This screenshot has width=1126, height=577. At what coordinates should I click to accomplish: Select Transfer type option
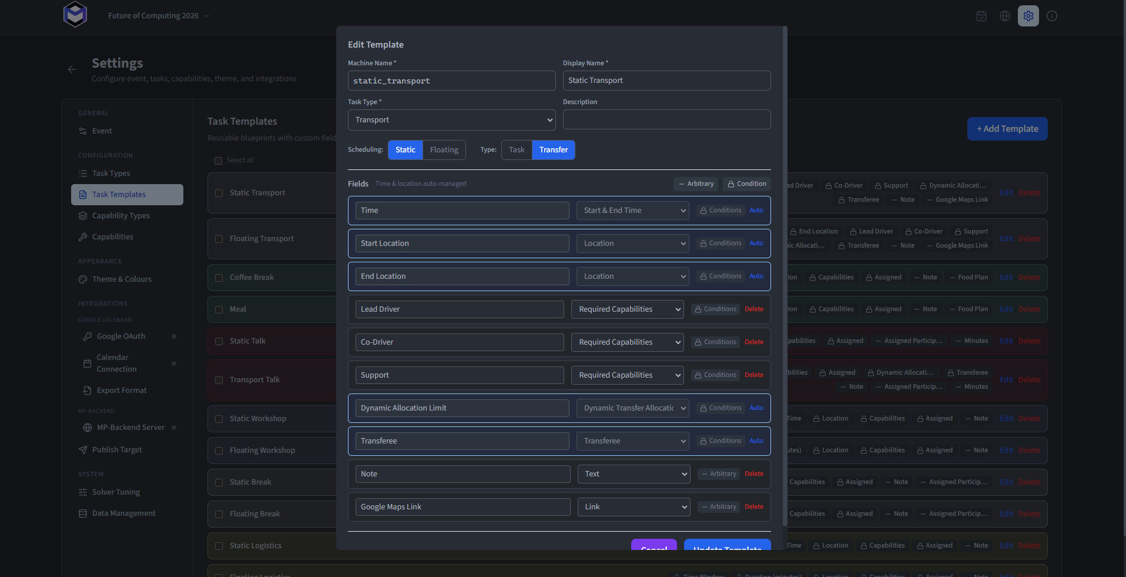click(x=554, y=150)
